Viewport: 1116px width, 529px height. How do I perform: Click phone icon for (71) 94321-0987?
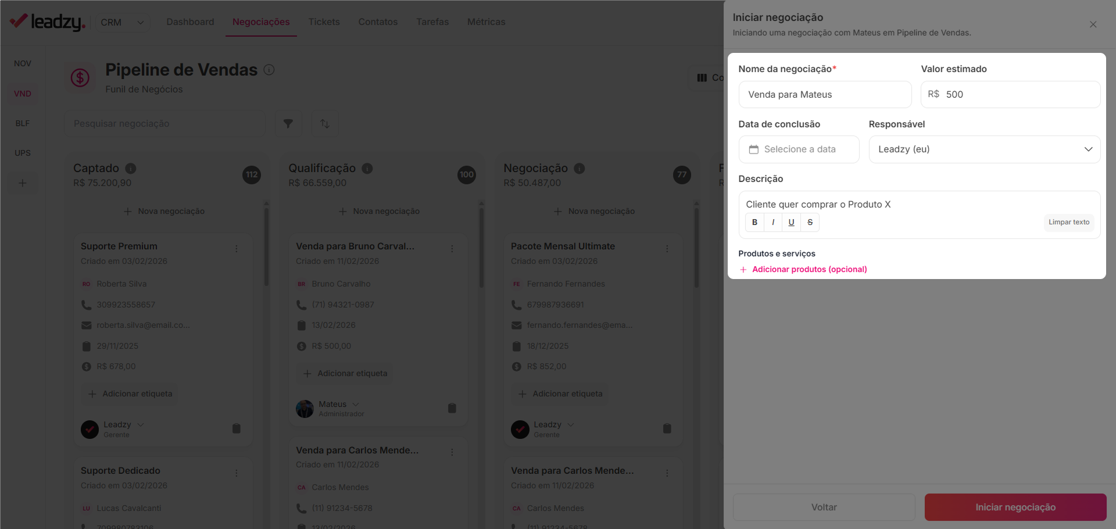[x=301, y=305]
